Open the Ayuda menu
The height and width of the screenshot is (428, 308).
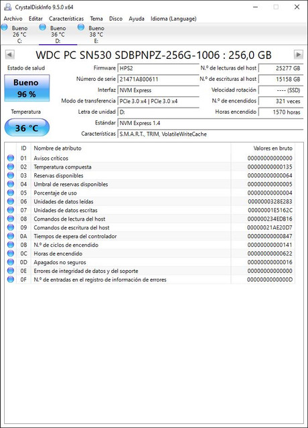(137, 19)
